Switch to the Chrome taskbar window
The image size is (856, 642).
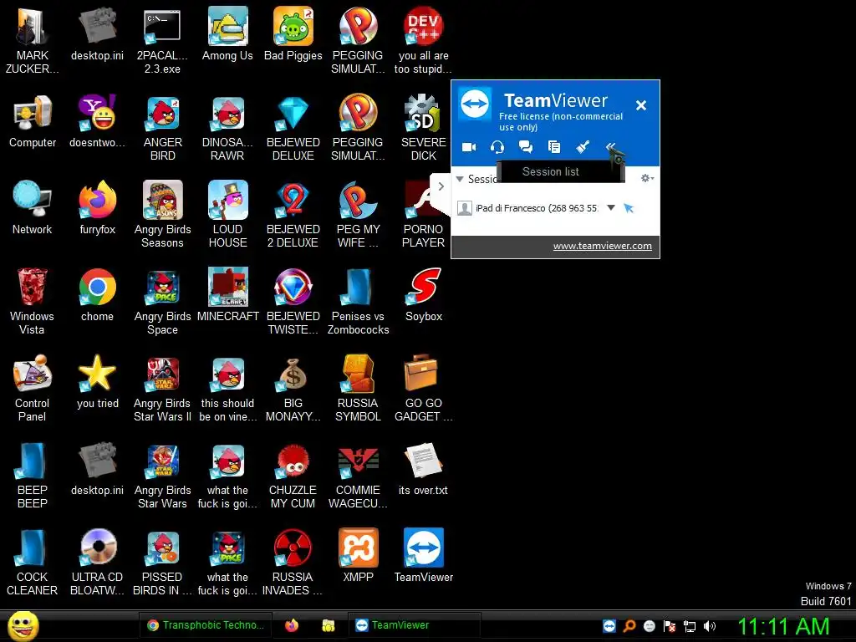click(x=206, y=625)
